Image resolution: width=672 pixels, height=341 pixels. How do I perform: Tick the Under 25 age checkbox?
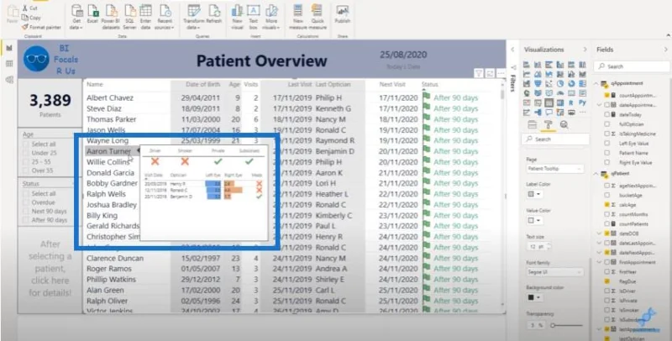(x=25, y=153)
